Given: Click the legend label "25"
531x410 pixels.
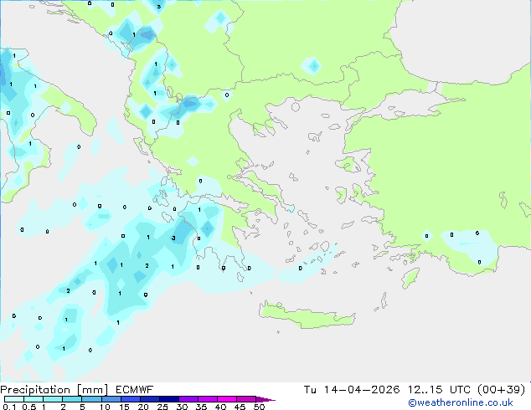Looking at the screenshot, I should [x=162, y=407].
